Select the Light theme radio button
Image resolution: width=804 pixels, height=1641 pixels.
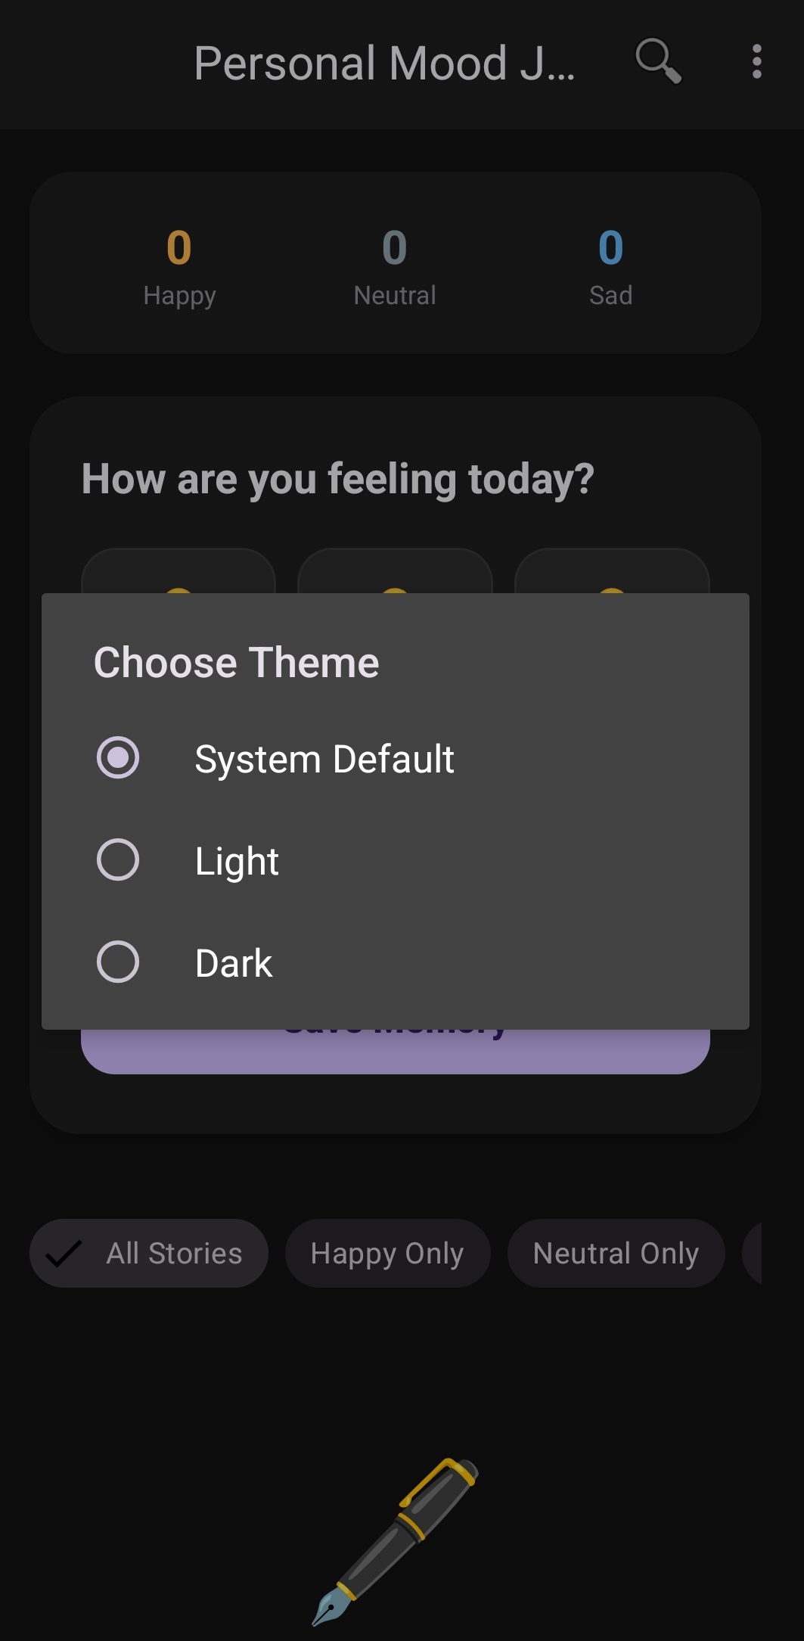[118, 859]
